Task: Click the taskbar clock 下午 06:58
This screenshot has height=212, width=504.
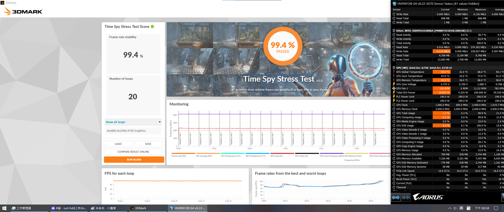Action: tap(482, 208)
